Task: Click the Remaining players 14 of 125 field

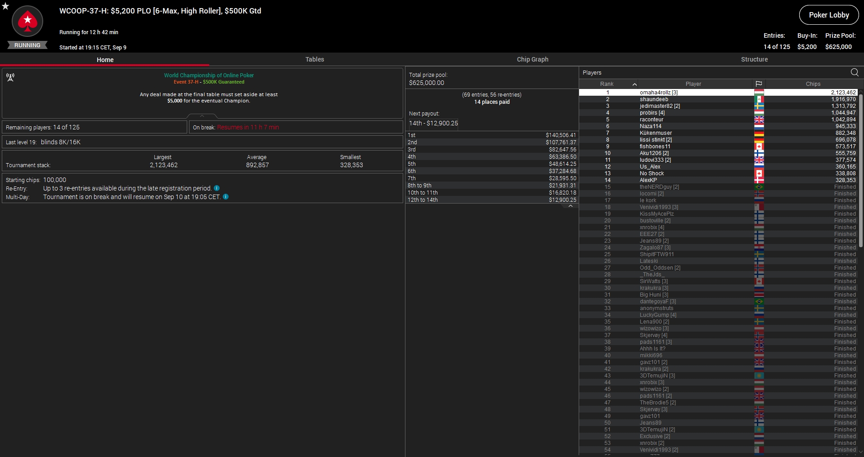Action: click(x=94, y=127)
